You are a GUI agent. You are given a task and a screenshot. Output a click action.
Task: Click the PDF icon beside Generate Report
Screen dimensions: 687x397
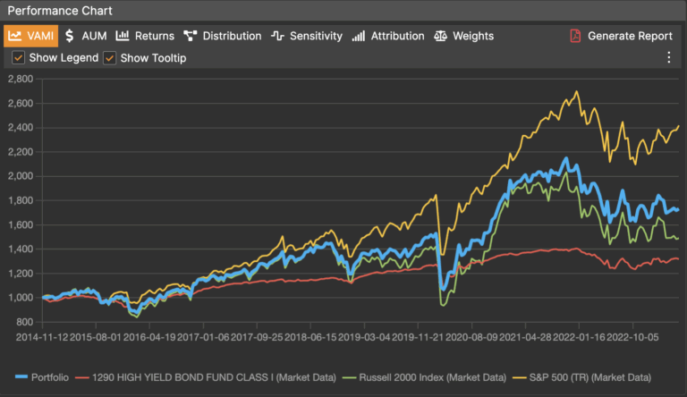[x=576, y=37]
